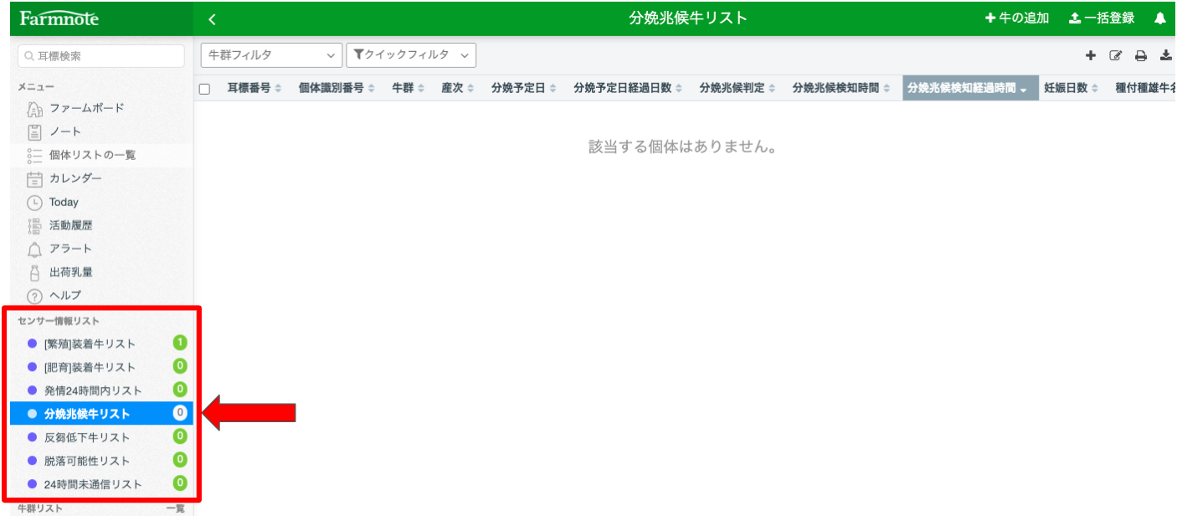Click the アラート bell icon in the sidebar
Screen dimensions: 1177x516
(34, 249)
